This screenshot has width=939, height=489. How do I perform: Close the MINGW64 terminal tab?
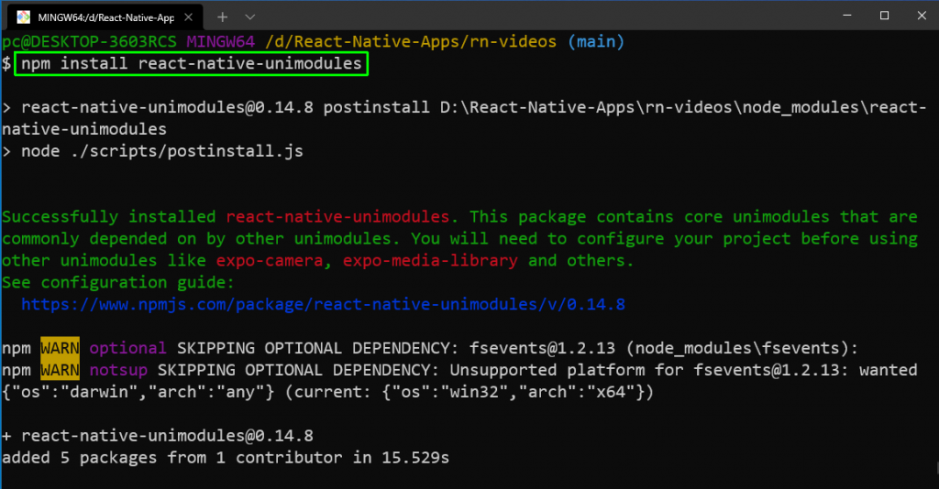[188, 17]
